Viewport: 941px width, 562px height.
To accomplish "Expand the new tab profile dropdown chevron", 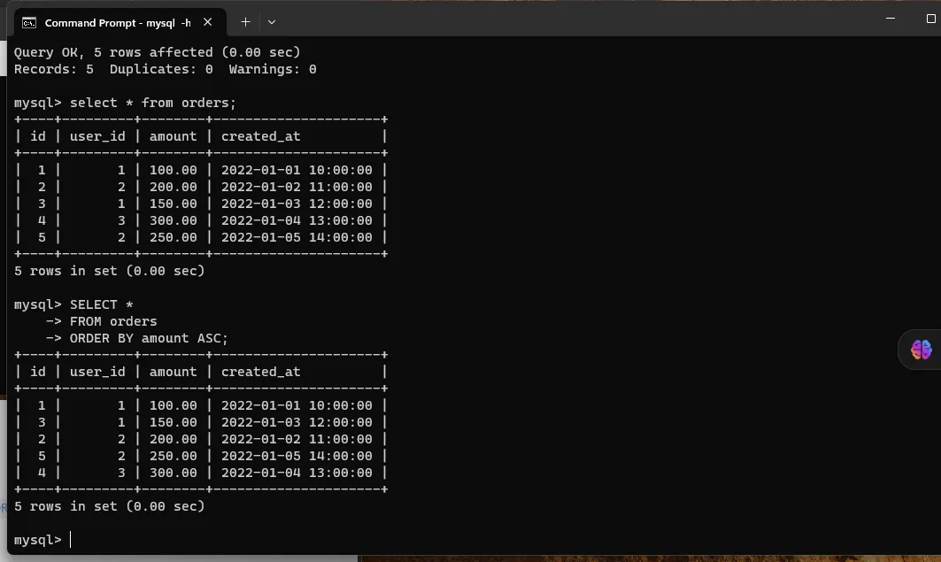I will pyautogui.click(x=272, y=22).
